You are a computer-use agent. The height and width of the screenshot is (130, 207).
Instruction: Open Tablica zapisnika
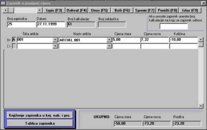pyautogui.click(x=40, y=123)
